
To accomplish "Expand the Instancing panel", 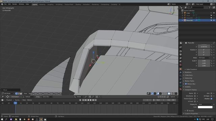I will (188, 78).
